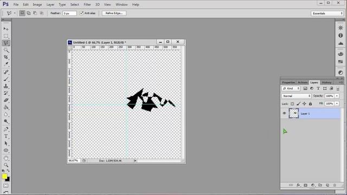Screen dimensions: 347x195
Task: Click the black background color swatch
Action: pyautogui.click(x=8, y=180)
